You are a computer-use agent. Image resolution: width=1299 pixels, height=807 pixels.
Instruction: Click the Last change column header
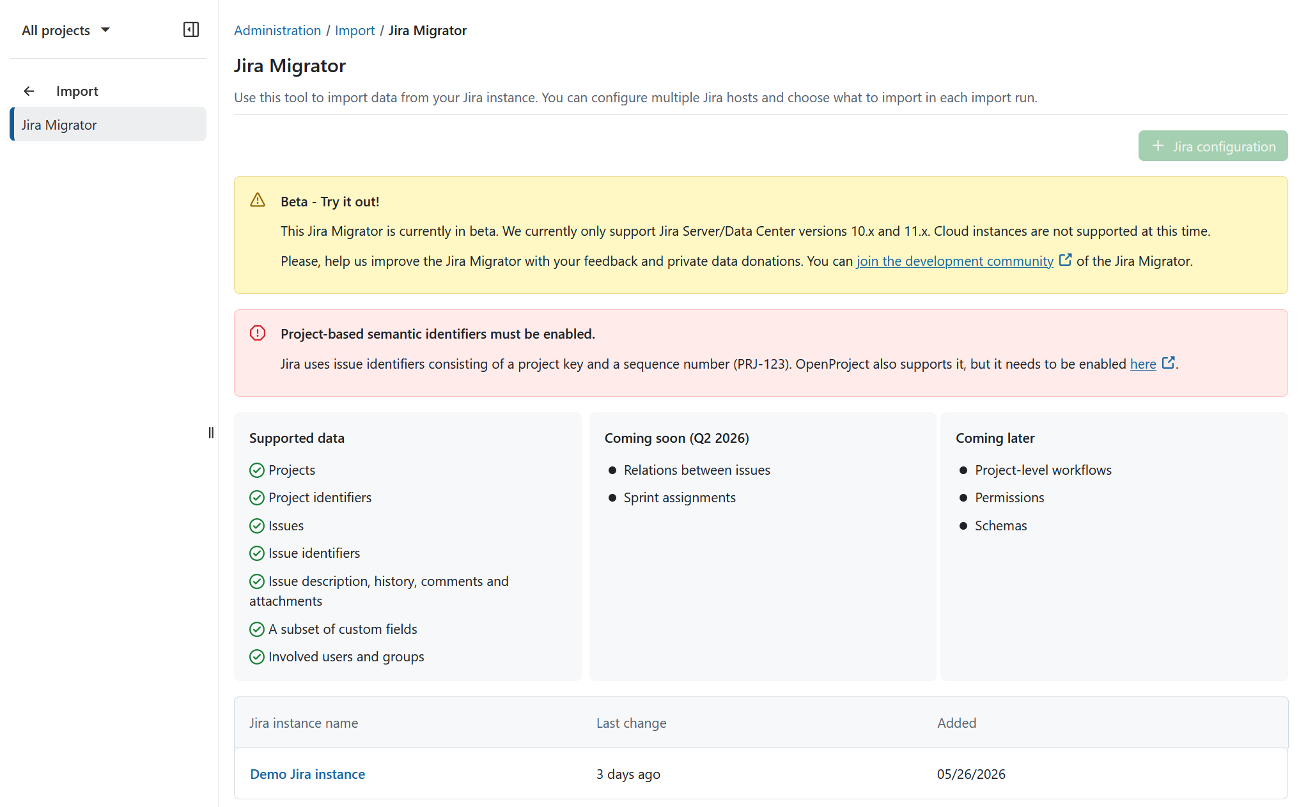coord(632,723)
